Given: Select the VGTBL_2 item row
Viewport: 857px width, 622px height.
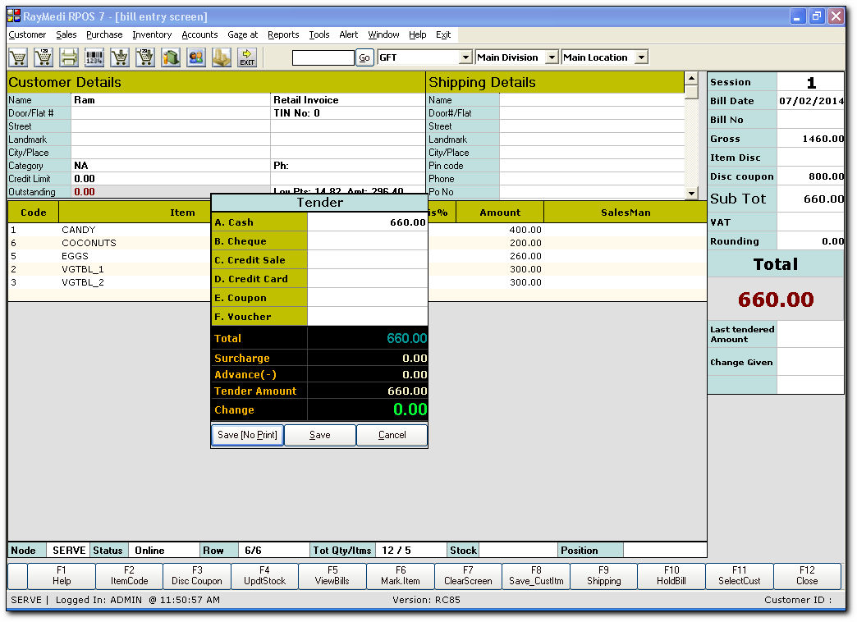Looking at the screenshot, I should [x=357, y=282].
